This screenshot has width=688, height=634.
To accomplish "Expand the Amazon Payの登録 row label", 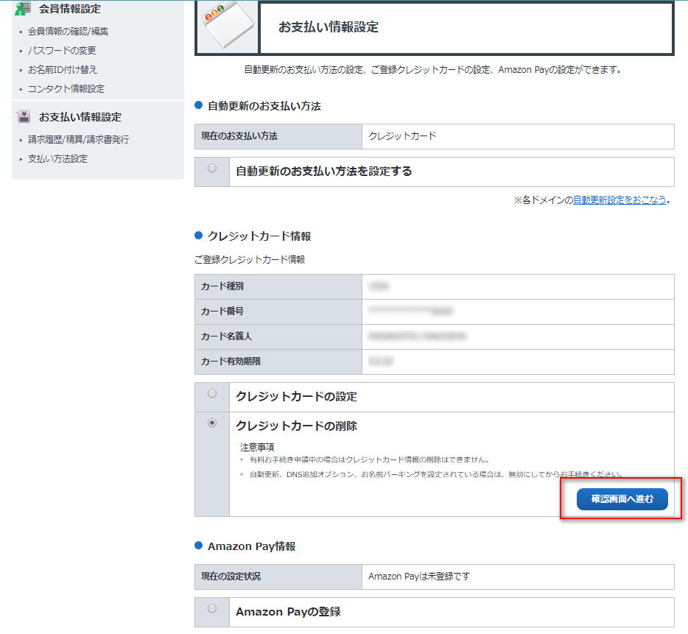I will (x=288, y=612).
